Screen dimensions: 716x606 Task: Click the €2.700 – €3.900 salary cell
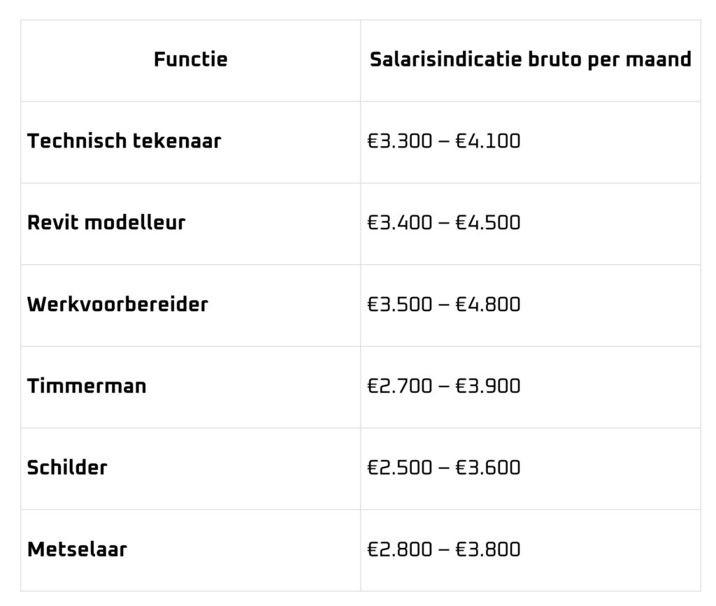click(x=530, y=387)
